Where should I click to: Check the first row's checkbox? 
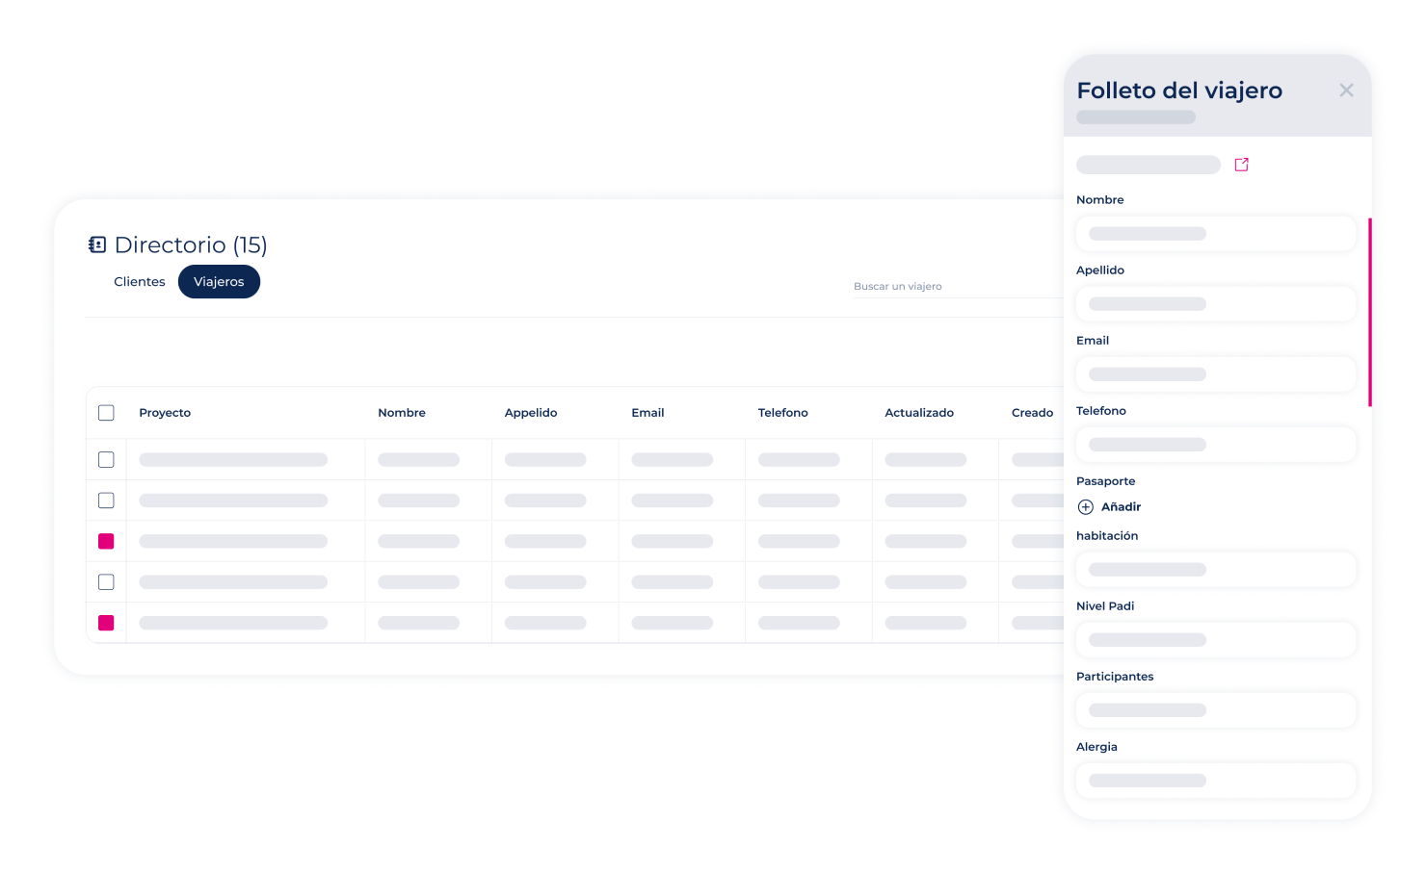(x=106, y=459)
